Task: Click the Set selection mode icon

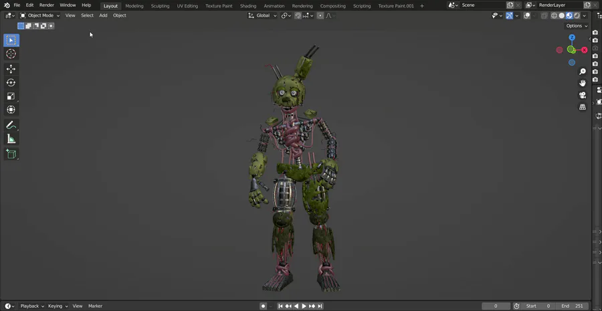Action: point(21,25)
